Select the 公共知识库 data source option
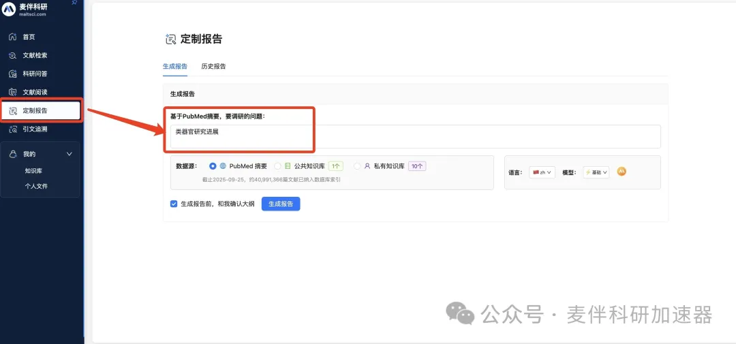The width and height of the screenshot is (736, 344). pyautogui.click(x=277, y=166)
